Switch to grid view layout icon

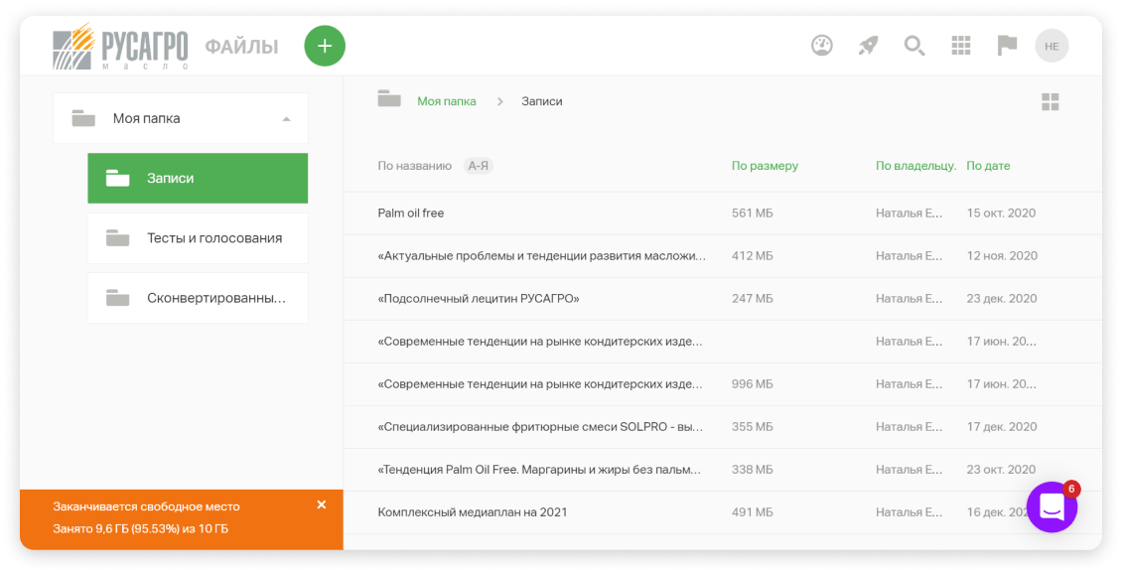pyautogui.click(x=1050, y=101)
